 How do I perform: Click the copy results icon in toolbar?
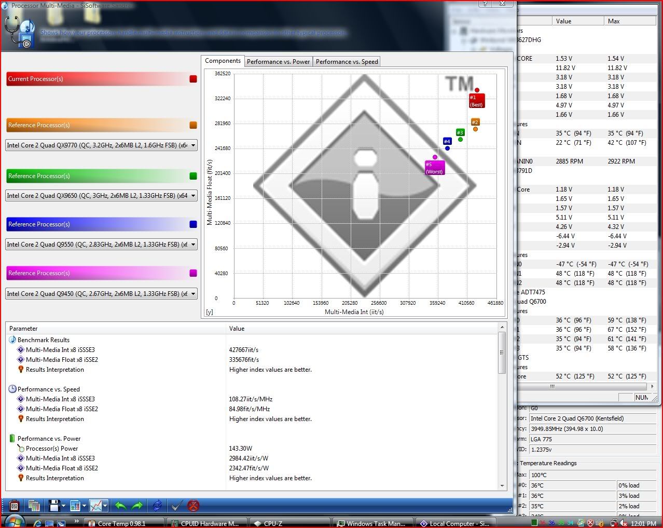(34, 505)
